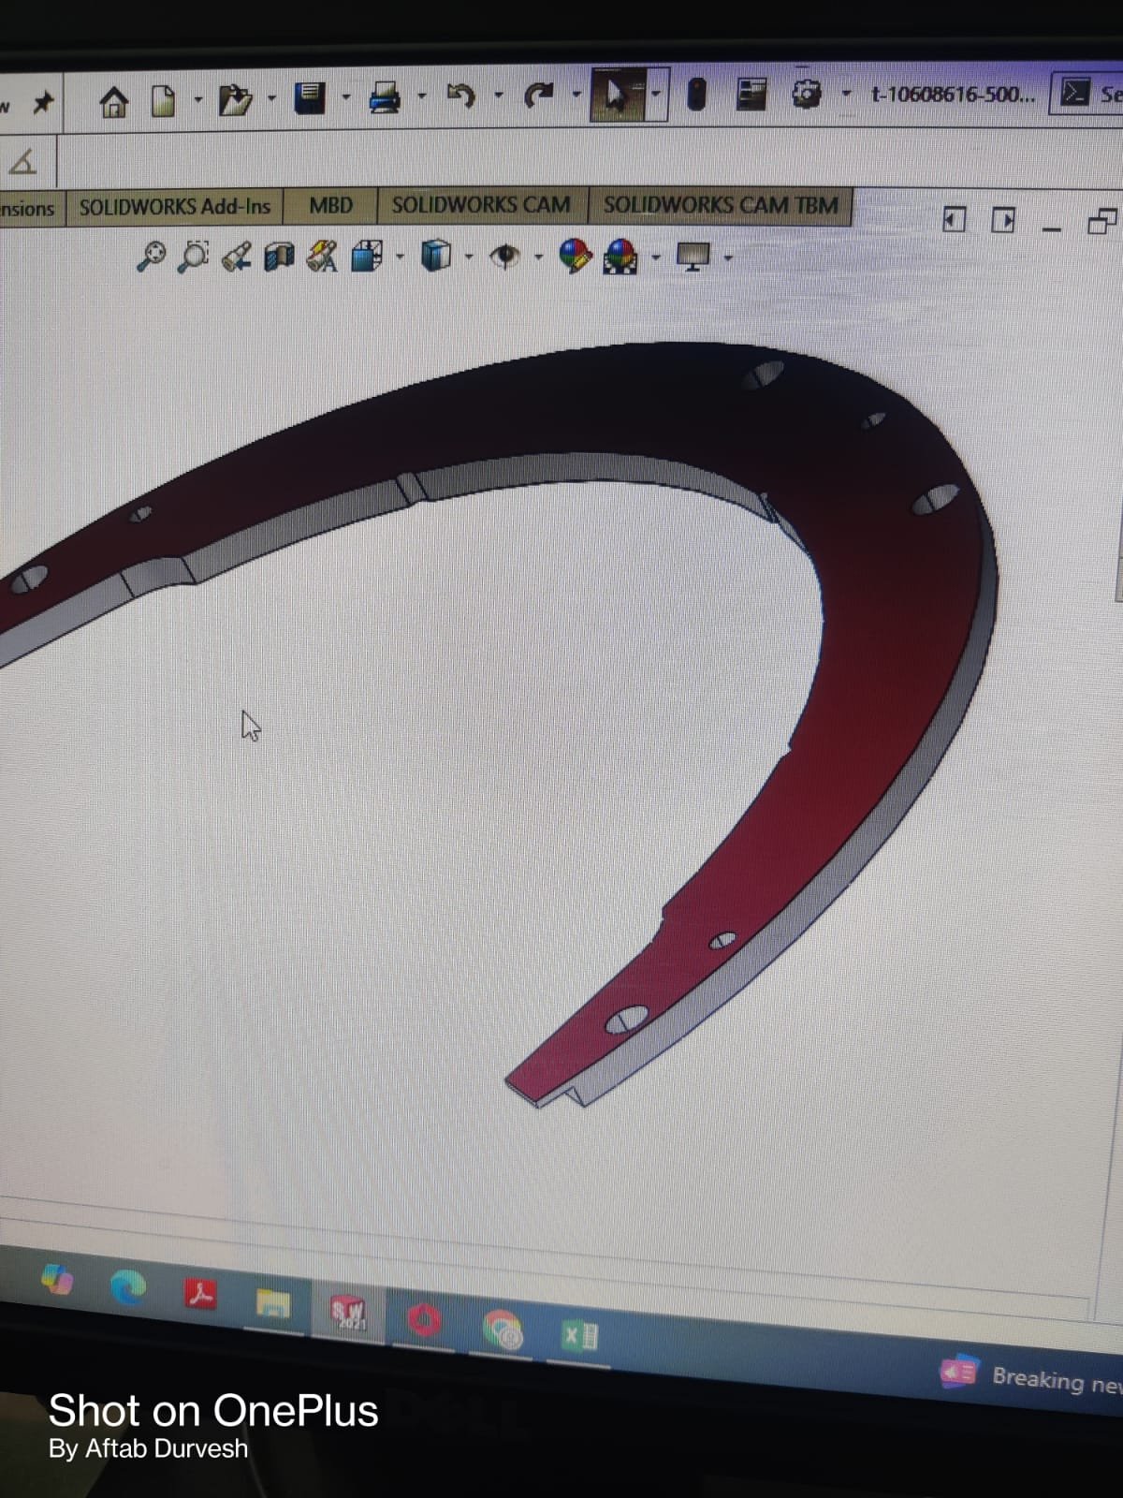This screenshot has width=1123, height=1498.
Task: Open the Section View tool
Action: click(279, 256)
